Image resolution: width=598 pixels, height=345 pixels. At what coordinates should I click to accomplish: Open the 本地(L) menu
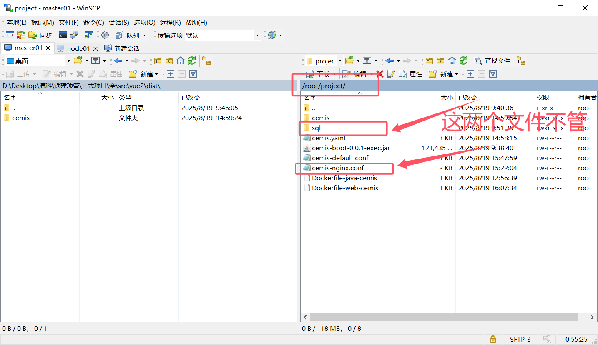pyautogui.click(x=16, y=23)
